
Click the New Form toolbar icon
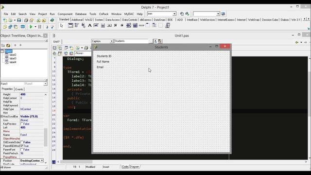click(x=23, y=27)
